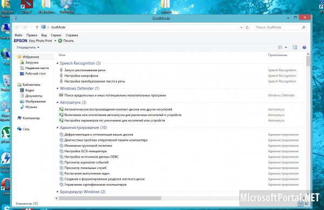Collapse the Автозапуск group
Image resolution: width=324 pixels, height=210 pixels.
[x=57, y=103]
